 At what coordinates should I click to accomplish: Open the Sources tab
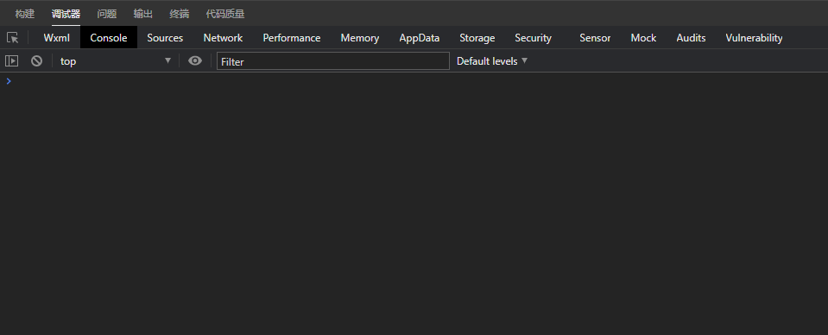point(165,38)
